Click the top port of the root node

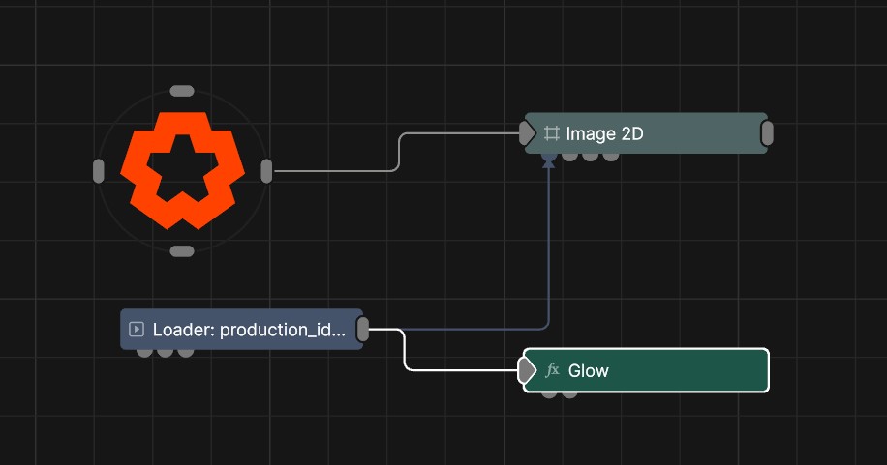tap(181, 91)
